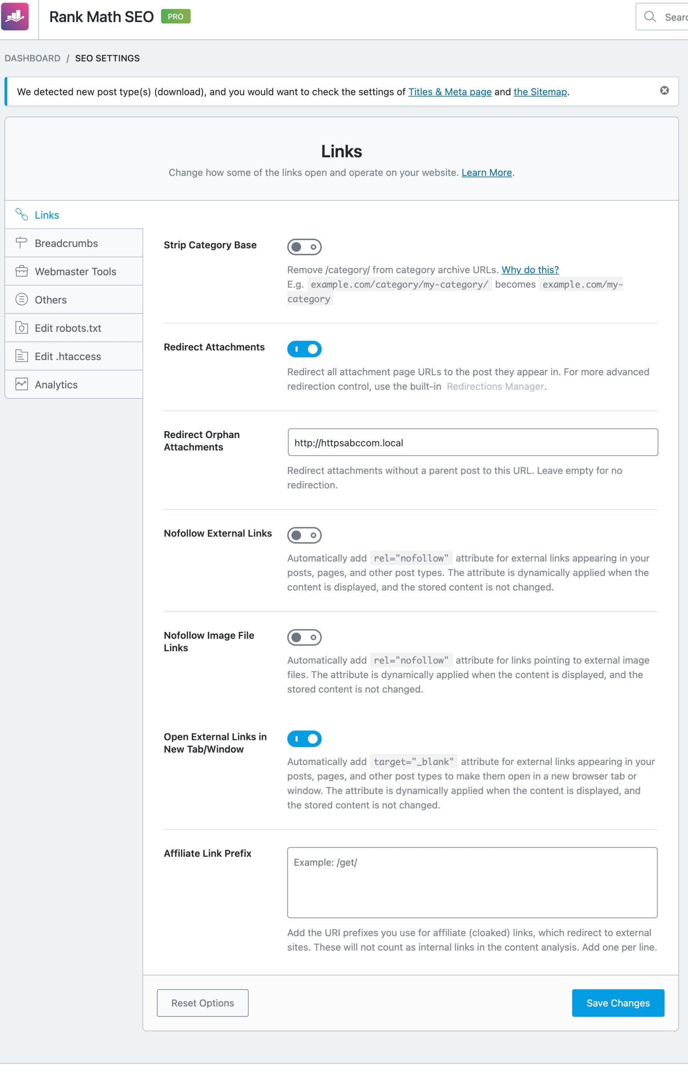Open the Titles & Meta page link
The image size is (688, 1072).
pyautogui.click(x=449, y=92)
